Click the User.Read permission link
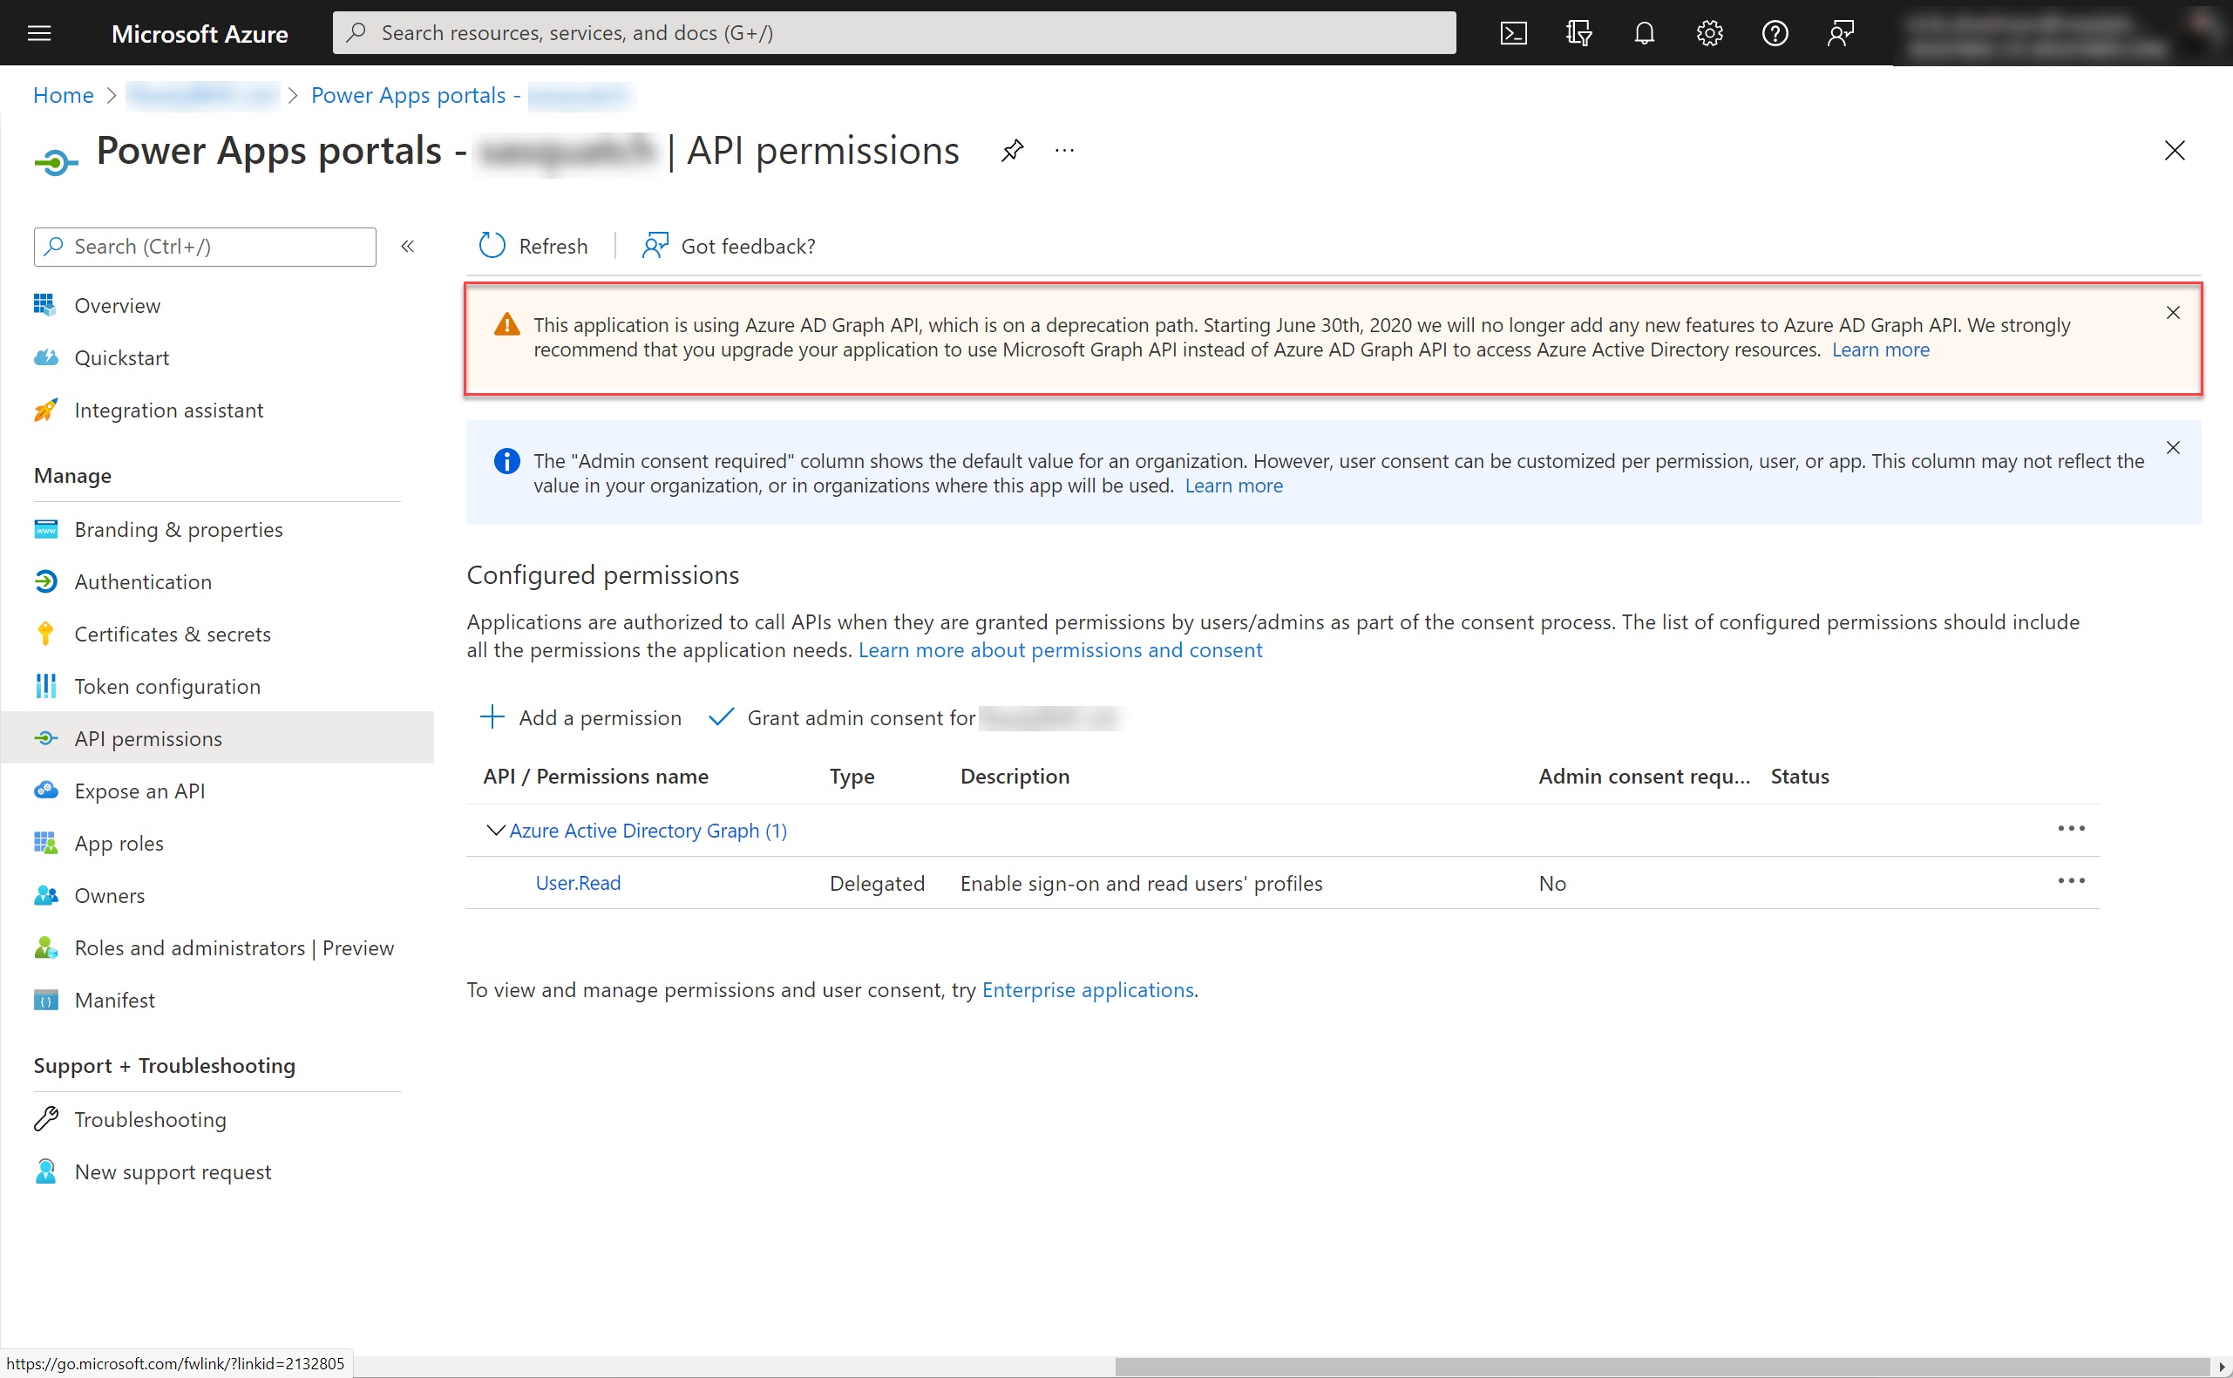This screenshot has width=2233, height=1378. pos(579,882)
